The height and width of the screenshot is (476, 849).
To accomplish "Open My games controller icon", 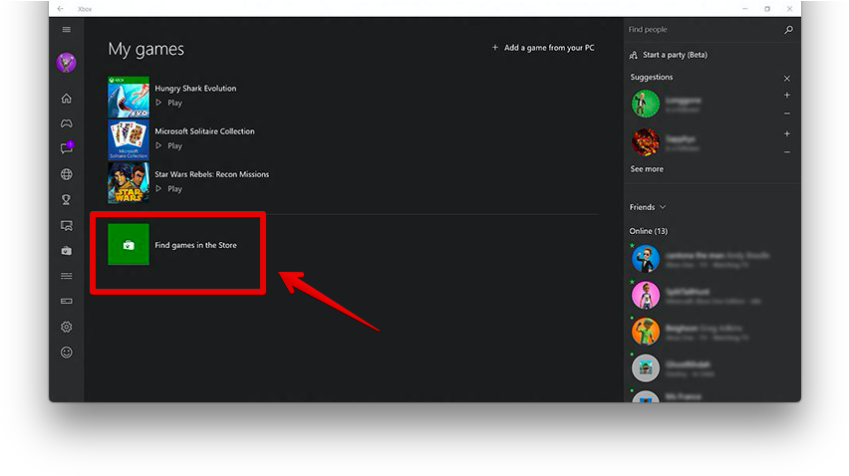I will click(66, 123).
